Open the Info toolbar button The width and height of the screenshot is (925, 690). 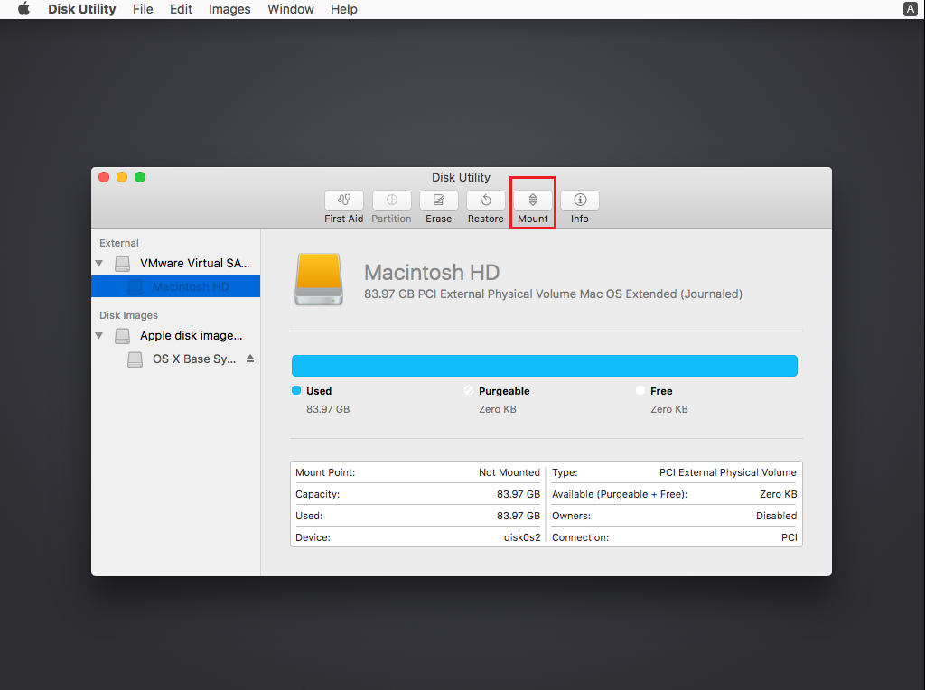coord(580,200)
